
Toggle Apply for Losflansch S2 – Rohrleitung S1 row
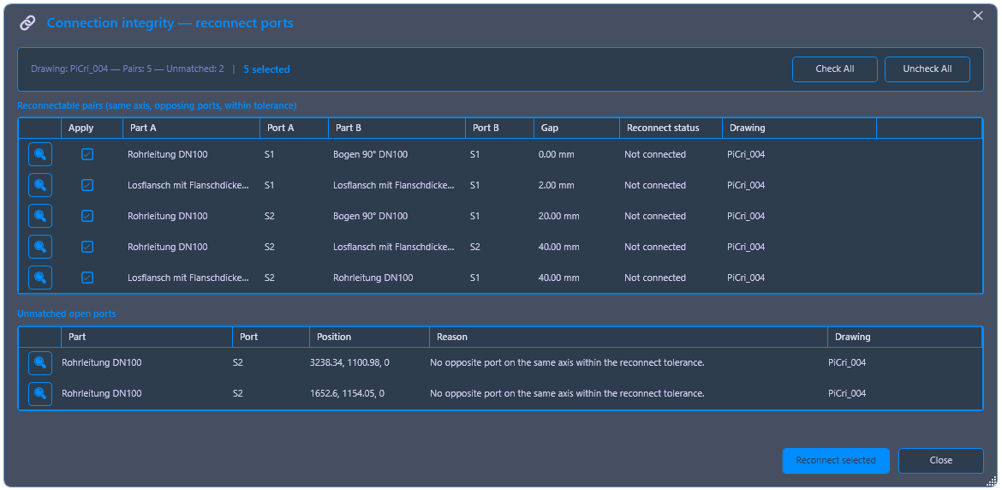coord(86,278)
